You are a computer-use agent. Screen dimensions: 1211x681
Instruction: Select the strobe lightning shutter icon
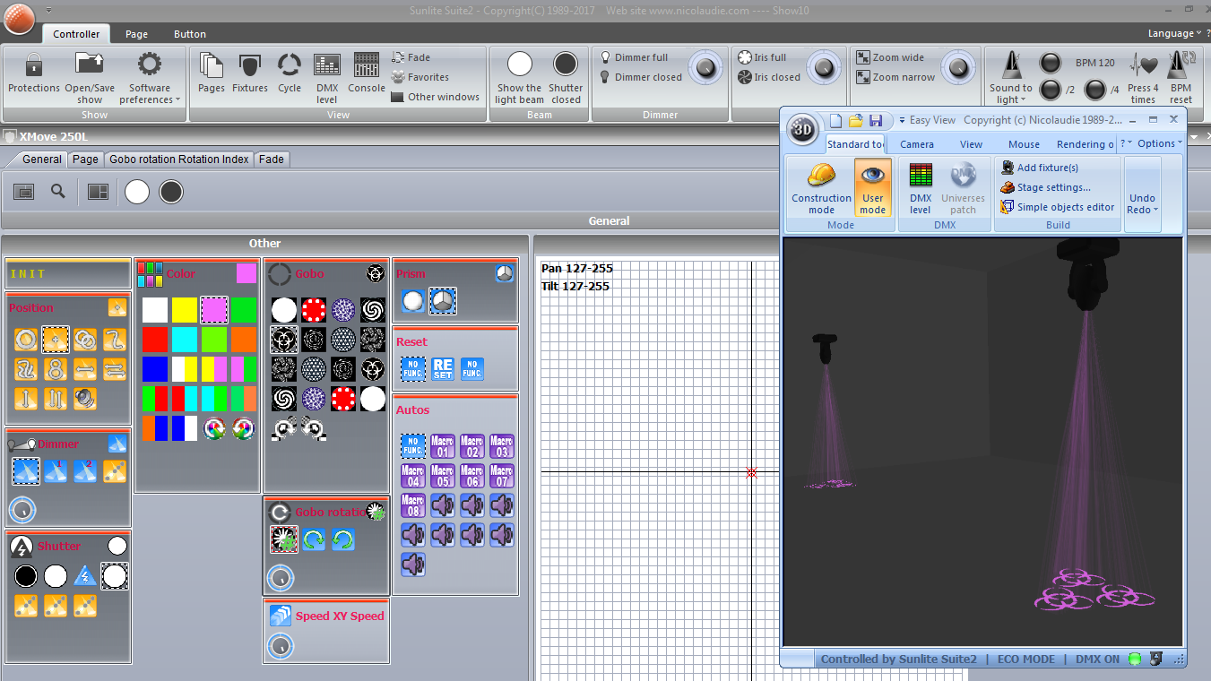pos(85,576)
